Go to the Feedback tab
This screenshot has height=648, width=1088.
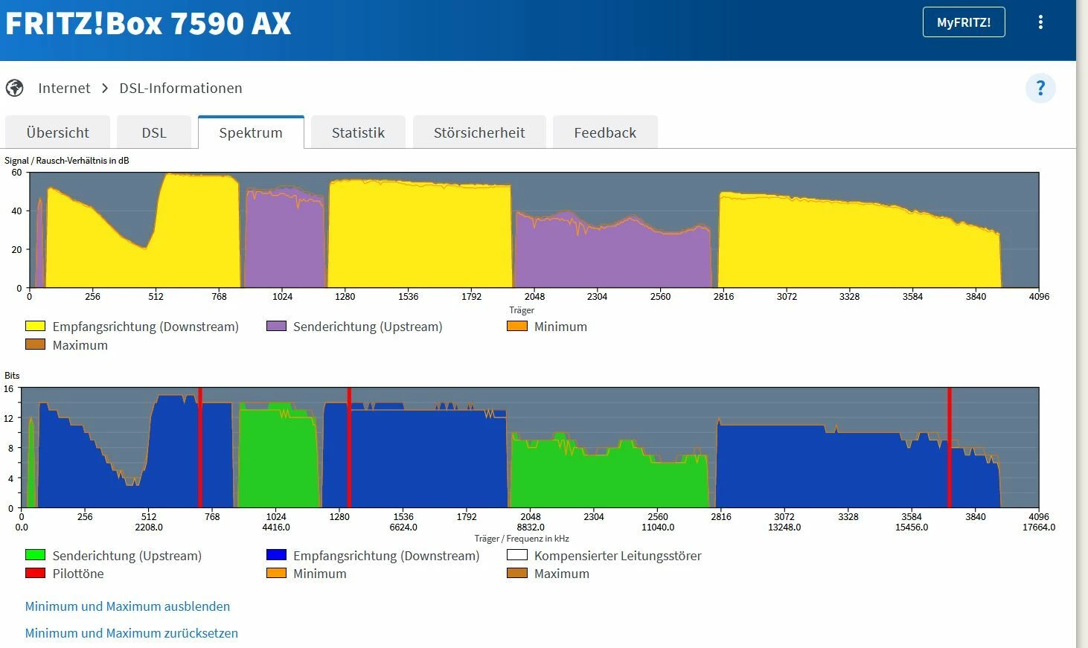(x=605, y=132)
